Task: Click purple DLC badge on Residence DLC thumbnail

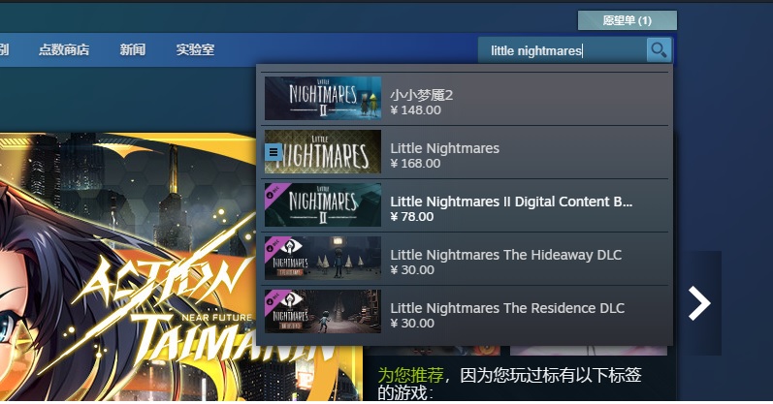Action: pos(274,298)
